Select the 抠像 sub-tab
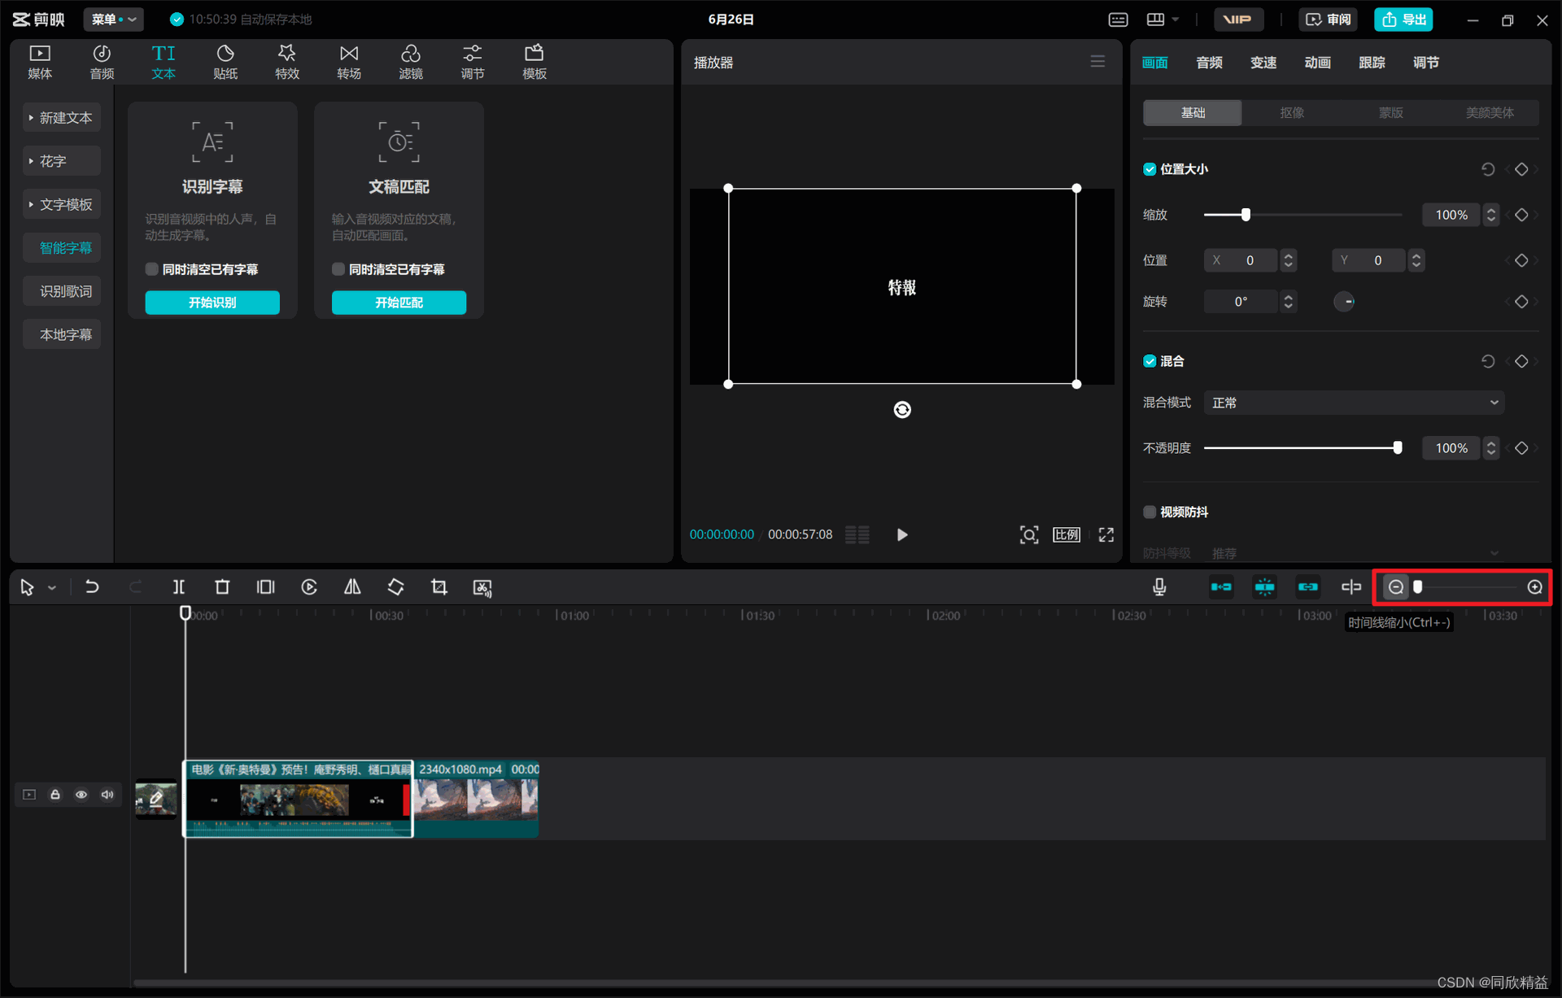The width and height of the screenshot is (1562, 998). click(x=1291, y=113)
